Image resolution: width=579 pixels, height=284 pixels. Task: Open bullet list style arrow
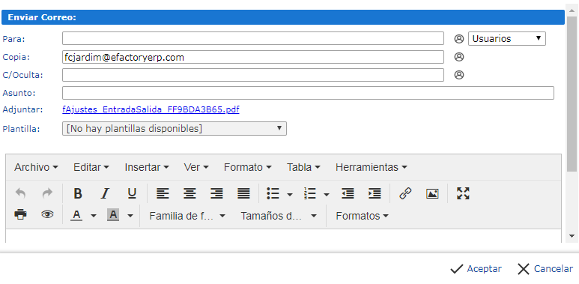pos(290,194)
